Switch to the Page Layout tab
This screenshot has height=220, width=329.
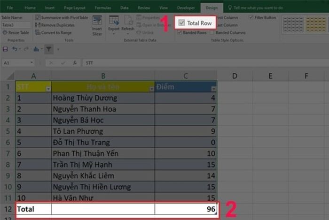(74, 8)
